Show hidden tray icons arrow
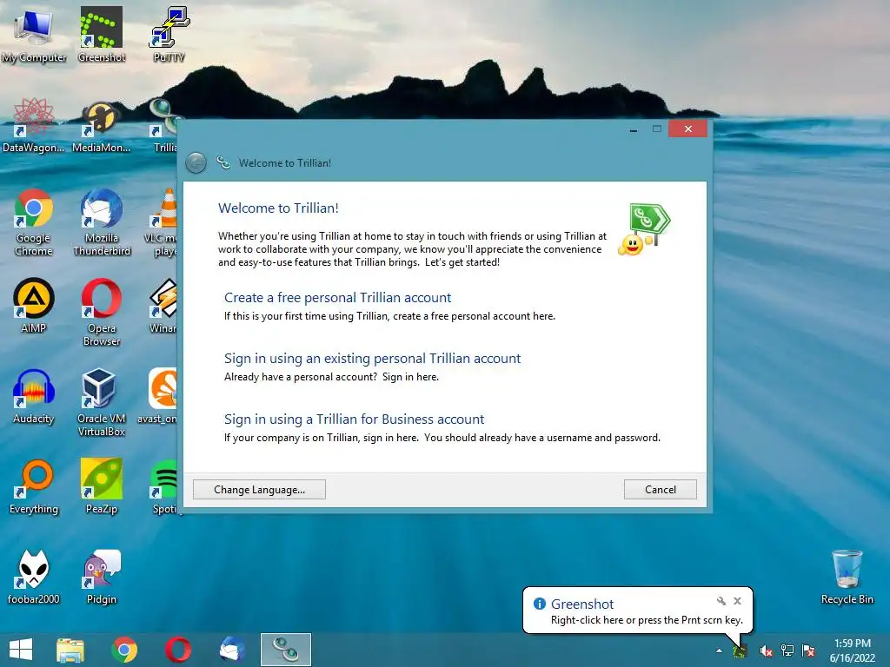 coord(719,650)
